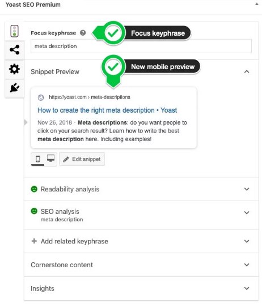This screenshot has height=304, width=262.
Task: Click the pencil icon on Edit snippet
Action: point(66,160)
